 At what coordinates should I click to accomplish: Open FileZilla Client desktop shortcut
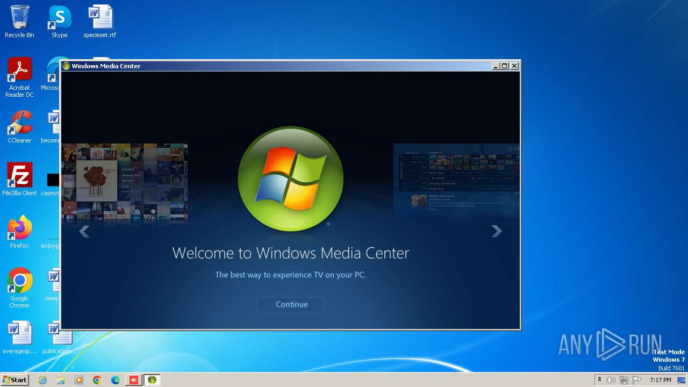19,180
